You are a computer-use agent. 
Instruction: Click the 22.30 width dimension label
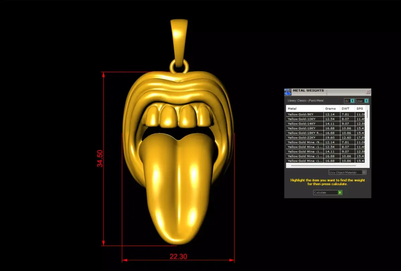178,257
